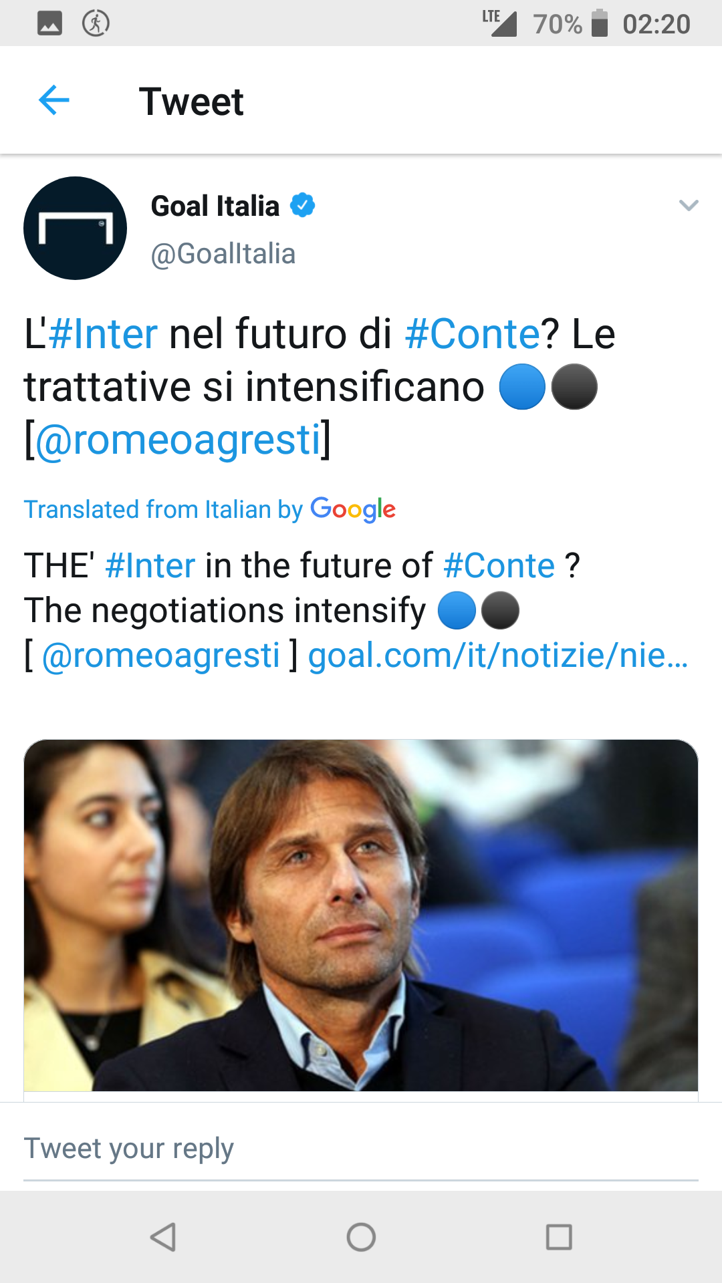Tap Translated from Italian by Google
722x1283 pixels.
(210, 509)
